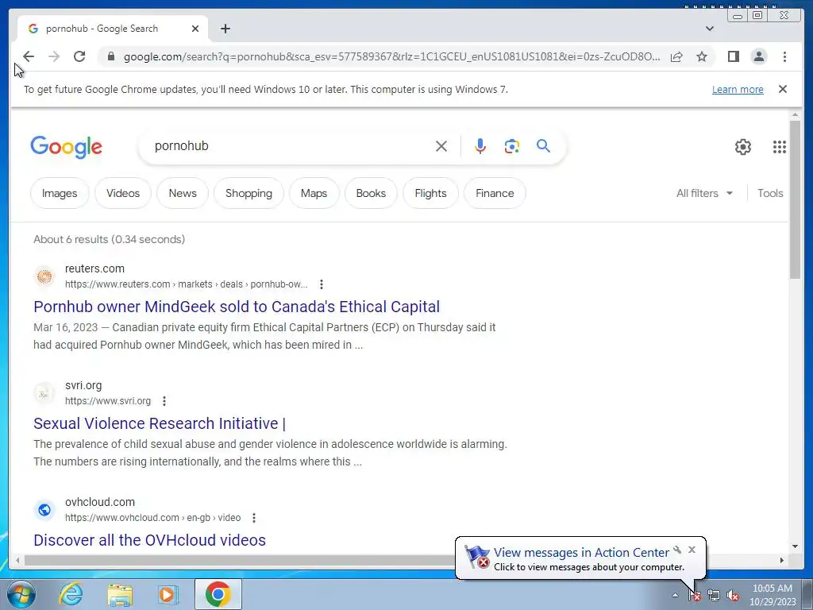The width and height of the screenshot is (813, 610).
Task: Close the Action Center balloon
Action: [692, 550]
